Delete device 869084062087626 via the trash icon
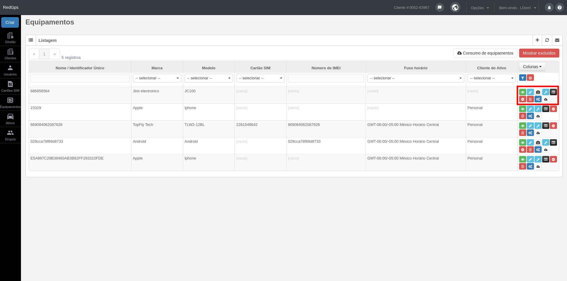Image resolution: width=567 pixels, height=281 pixels. tap(523, 133)
